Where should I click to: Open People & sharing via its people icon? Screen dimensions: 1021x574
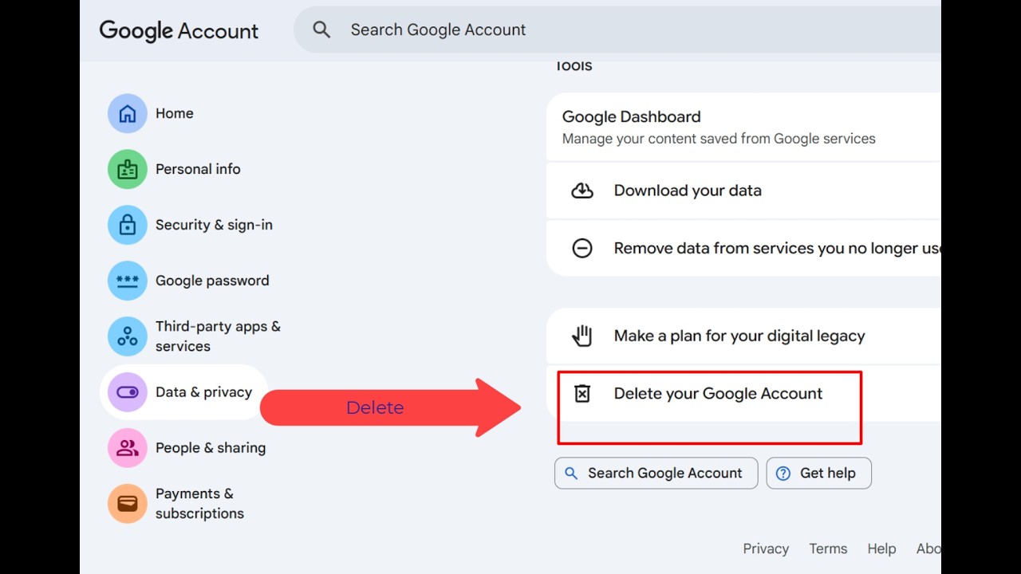coord(128,448)
